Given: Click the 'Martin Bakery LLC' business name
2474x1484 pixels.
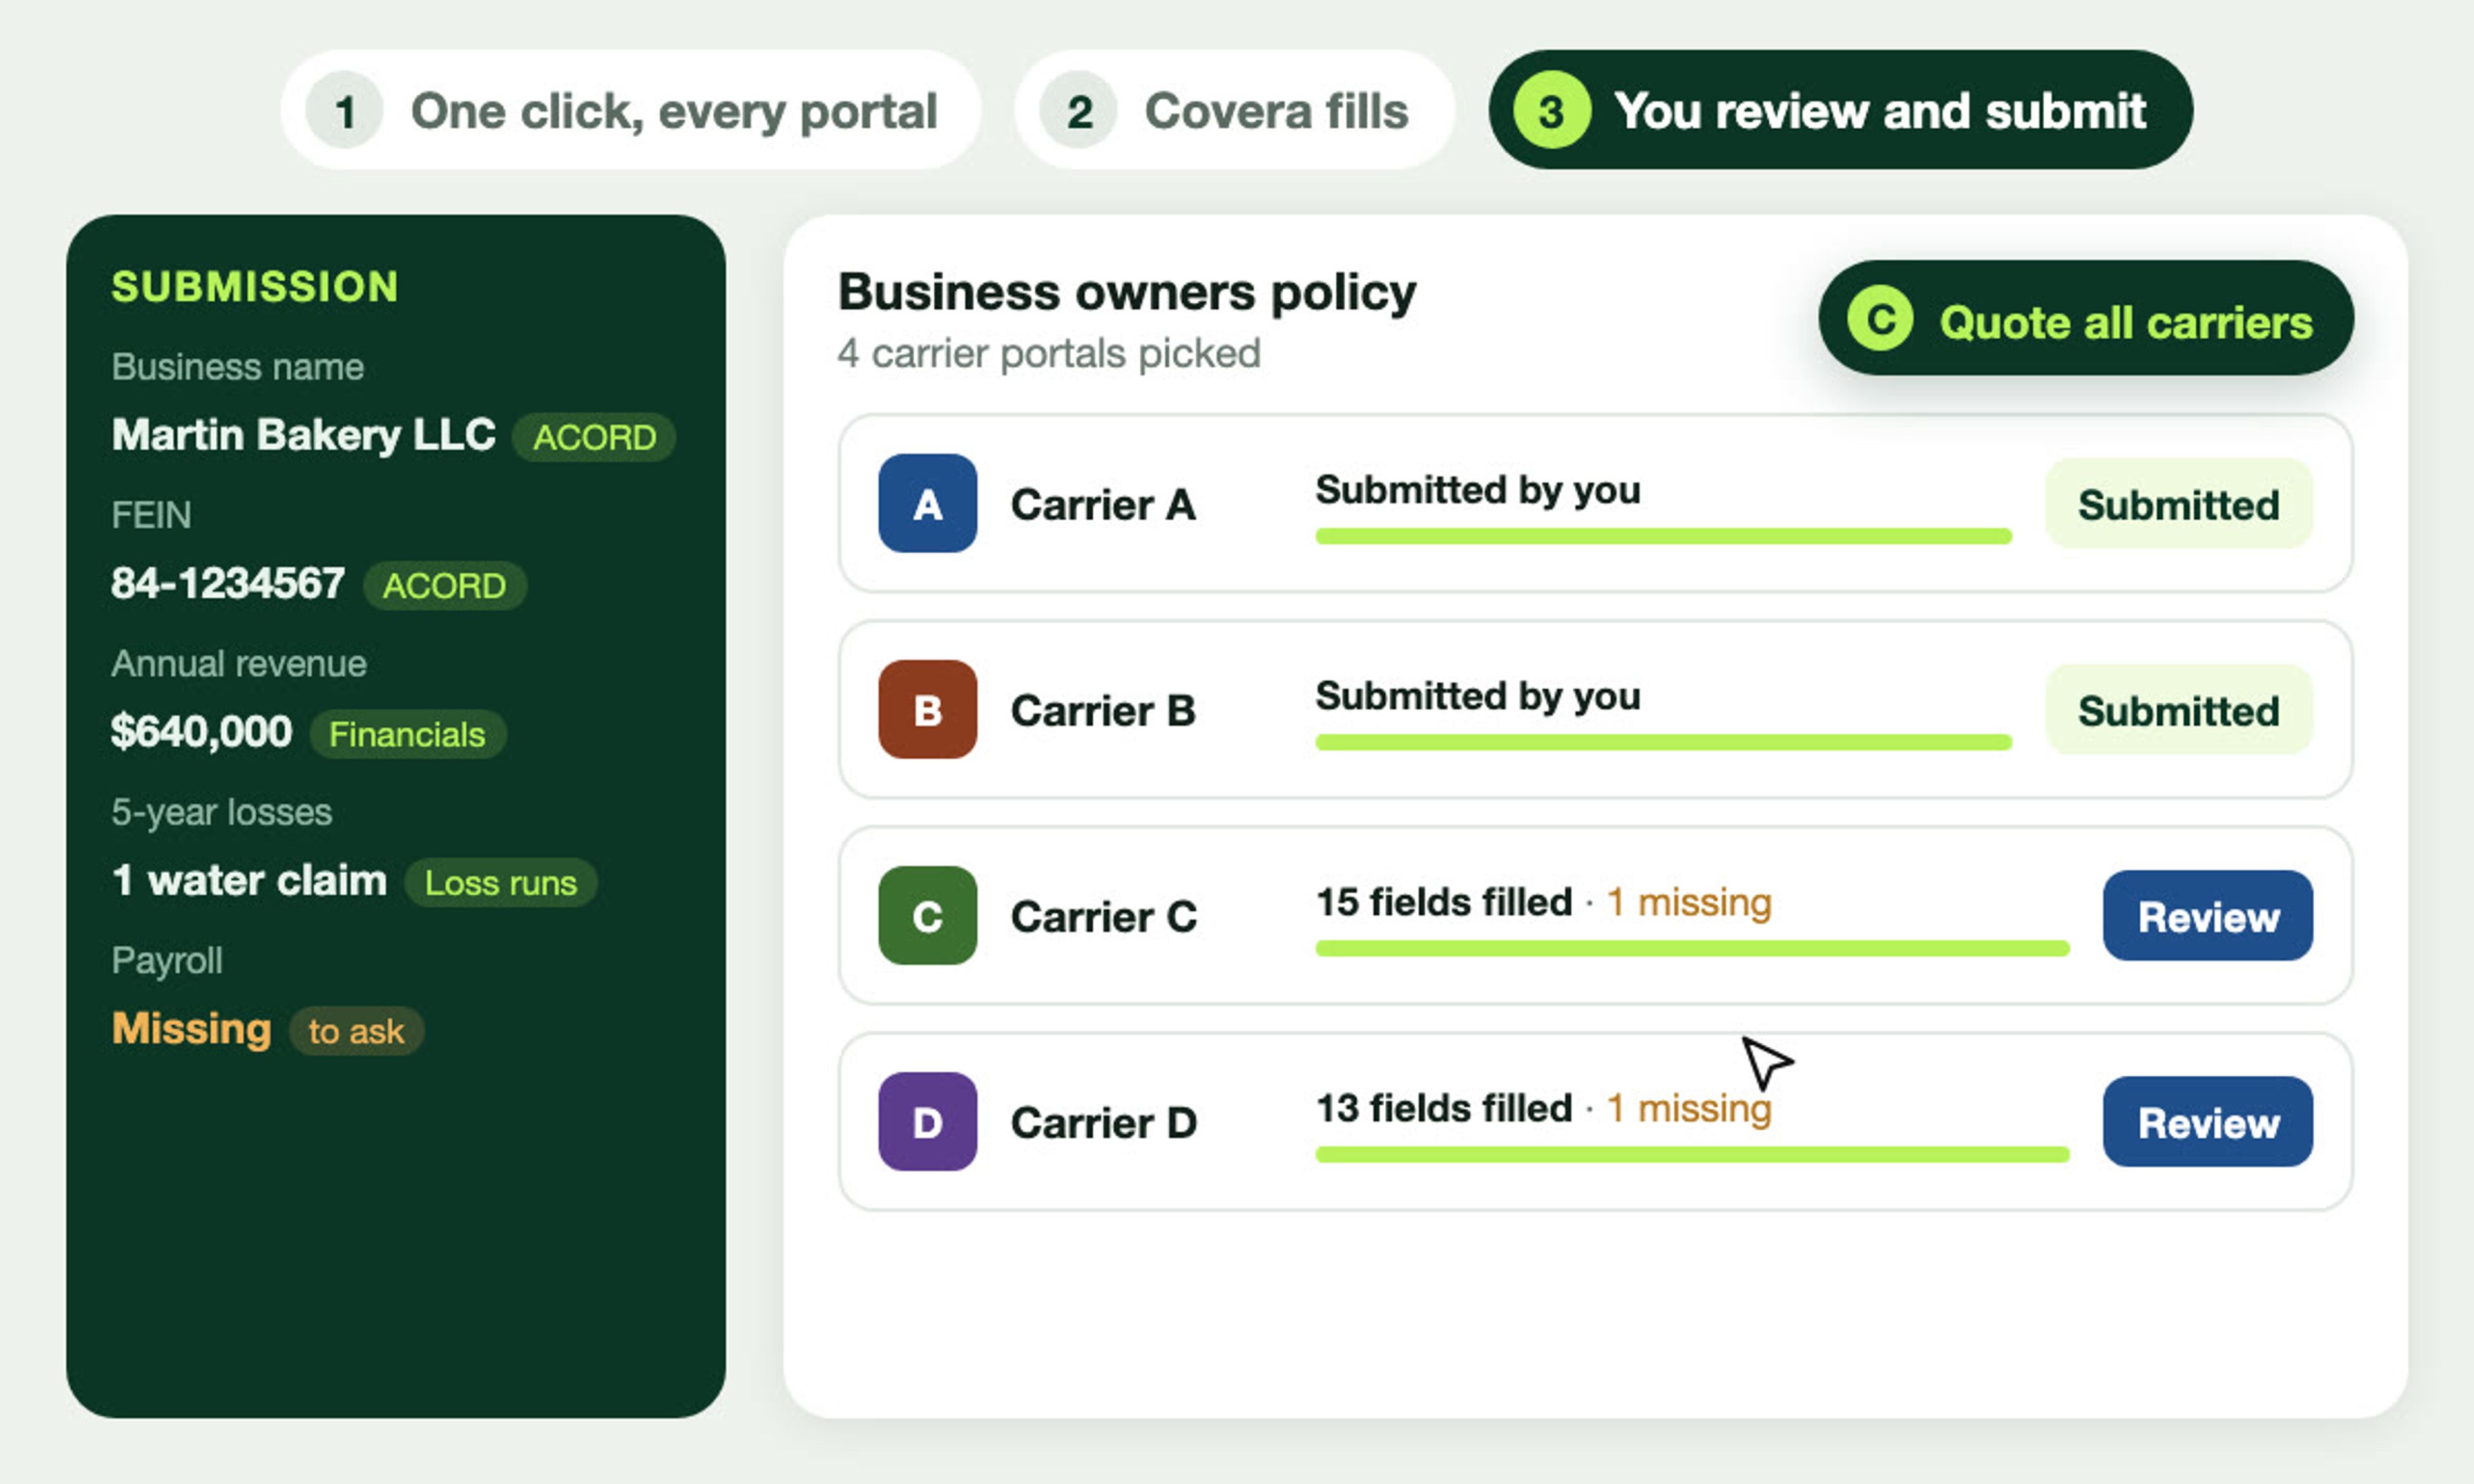Looking at the screenshot, I should coord(303,435).
